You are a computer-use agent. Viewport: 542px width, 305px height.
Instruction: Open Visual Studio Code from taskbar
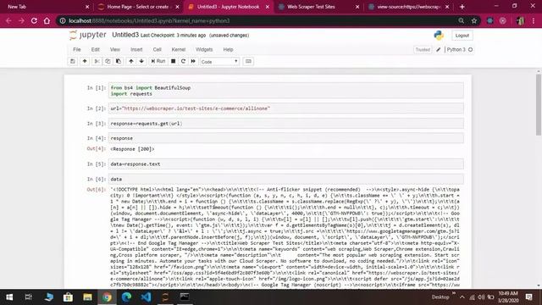pos(146,297)
